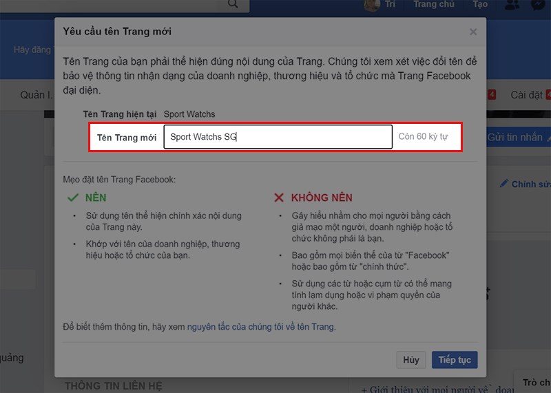This screenshot has width=551, height=393.
Task: Click the friend requests icon in top bar
Action: tap(512, 5)
